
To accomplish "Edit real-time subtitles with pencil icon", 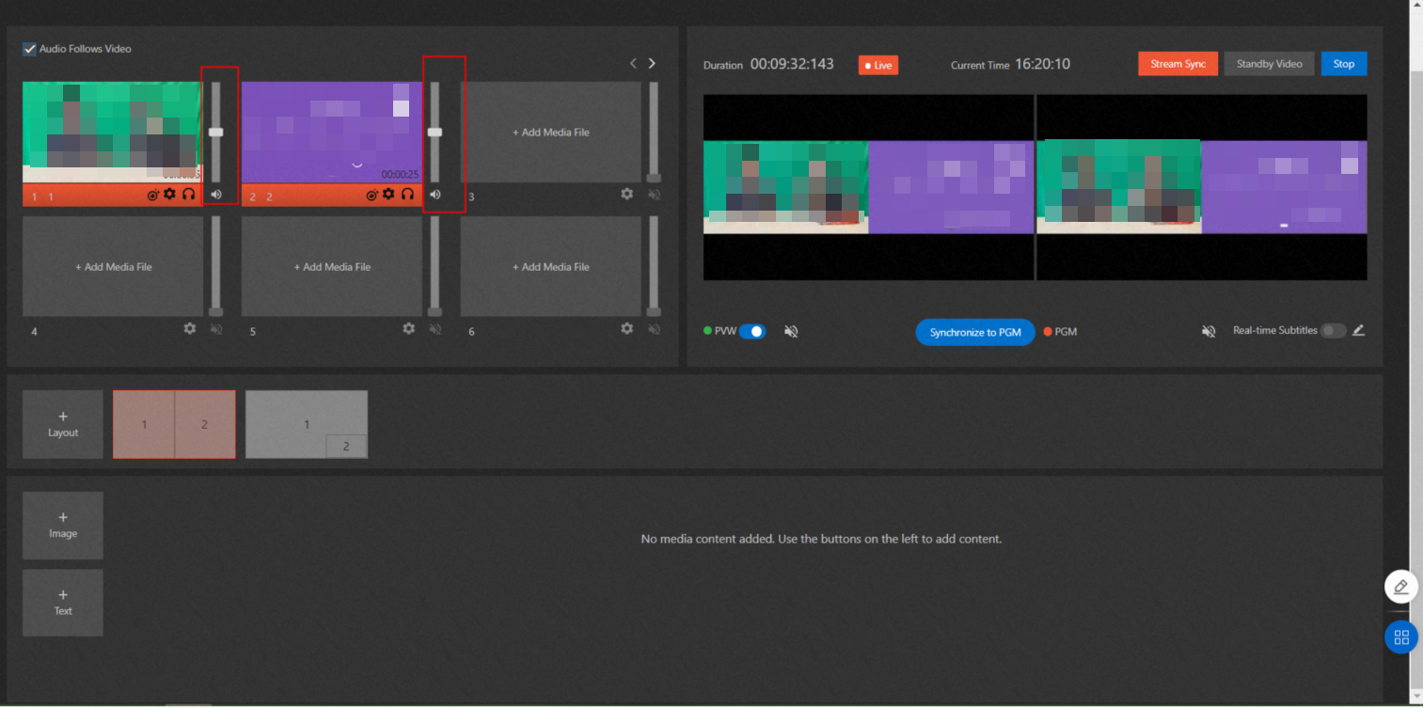I will 1358,330.
